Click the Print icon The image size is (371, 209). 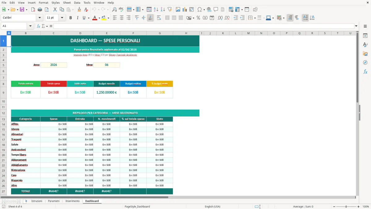(40, 10)
